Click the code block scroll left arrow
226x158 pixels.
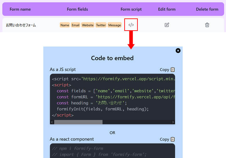click(x=52, y=122)
